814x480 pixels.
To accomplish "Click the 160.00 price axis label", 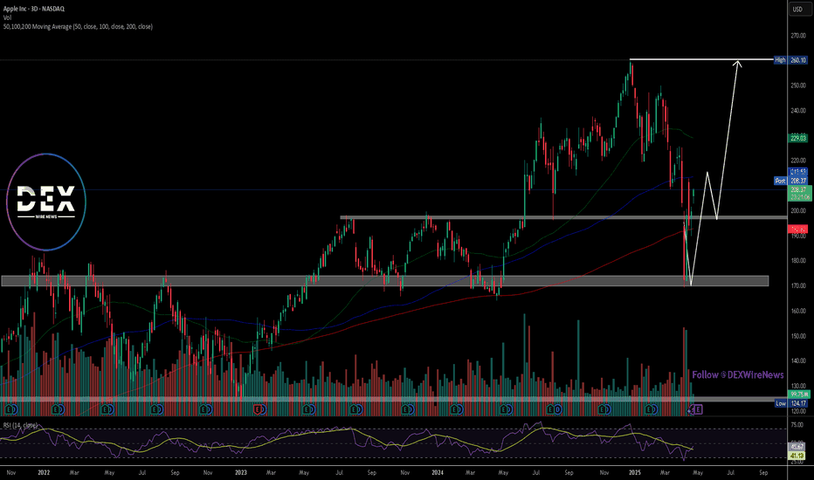I will pos(798,311).
